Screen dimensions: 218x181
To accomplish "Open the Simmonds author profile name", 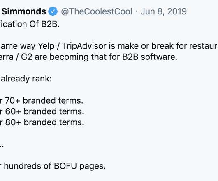I will pos(23,11).
